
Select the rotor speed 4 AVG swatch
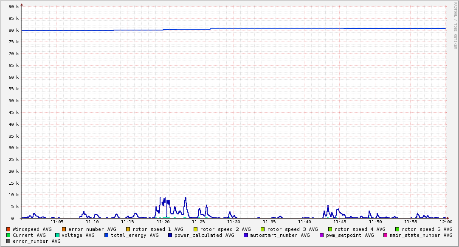pos(330,229)
